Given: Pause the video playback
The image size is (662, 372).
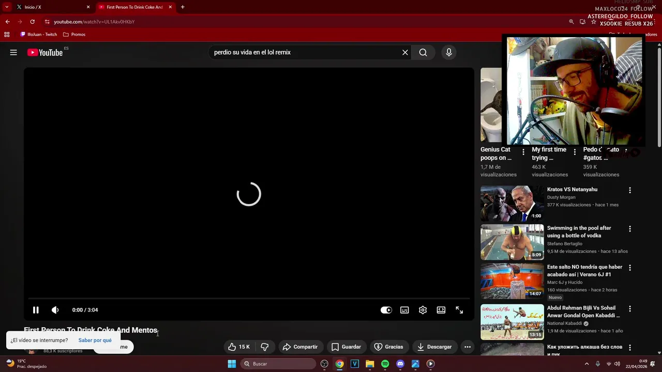Looking at the screenshot, I should [36, 310].
